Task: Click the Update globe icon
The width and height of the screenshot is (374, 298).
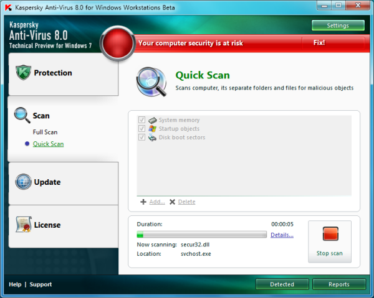Action: (24, 182)
